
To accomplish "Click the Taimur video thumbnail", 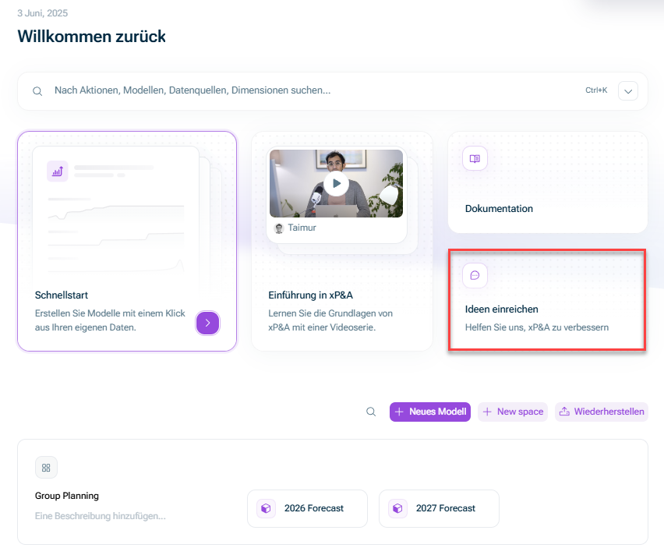I will (336, 183).
